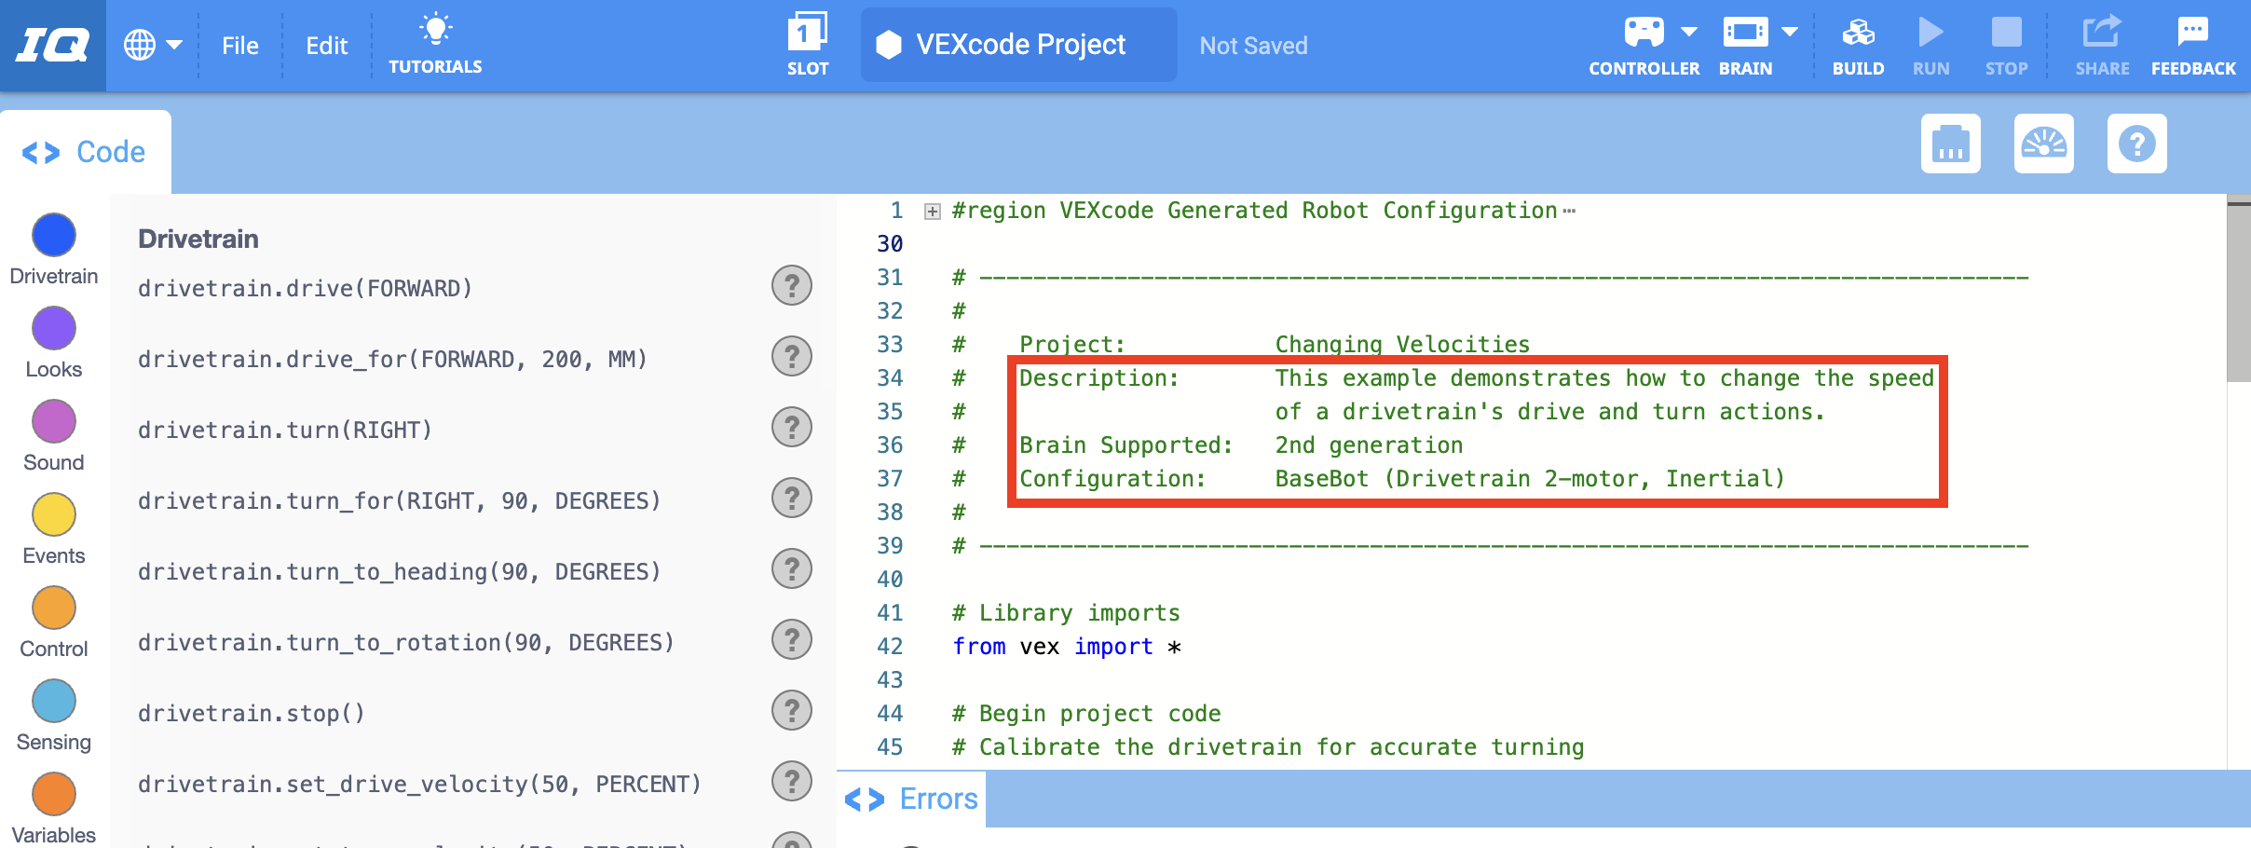Open the Edit menu
2251x848 pixels.
pyautogui.click(x=326, y=46)
